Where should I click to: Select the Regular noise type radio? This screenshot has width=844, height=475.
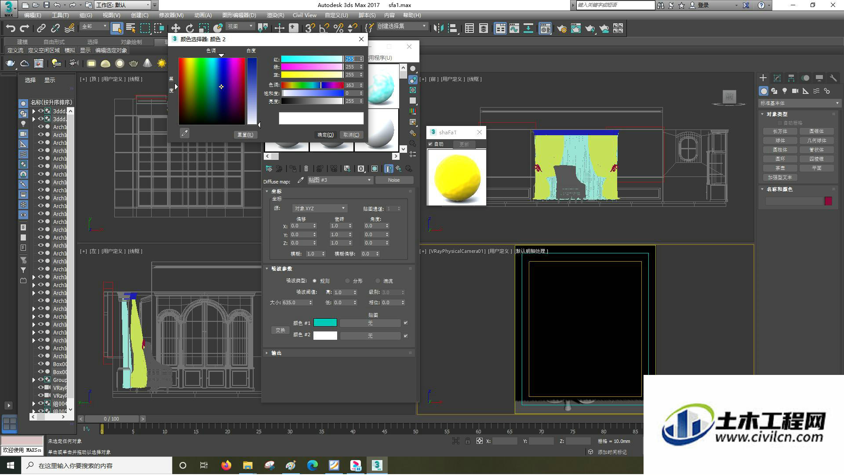[315, 281]
